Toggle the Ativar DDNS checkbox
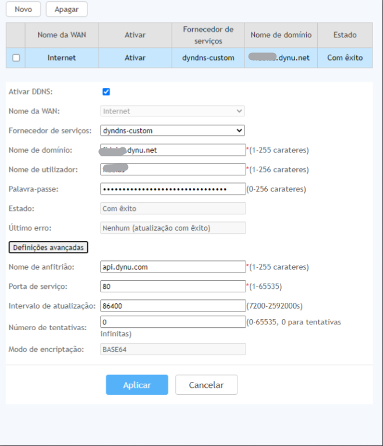 click(x=106, y=91)
